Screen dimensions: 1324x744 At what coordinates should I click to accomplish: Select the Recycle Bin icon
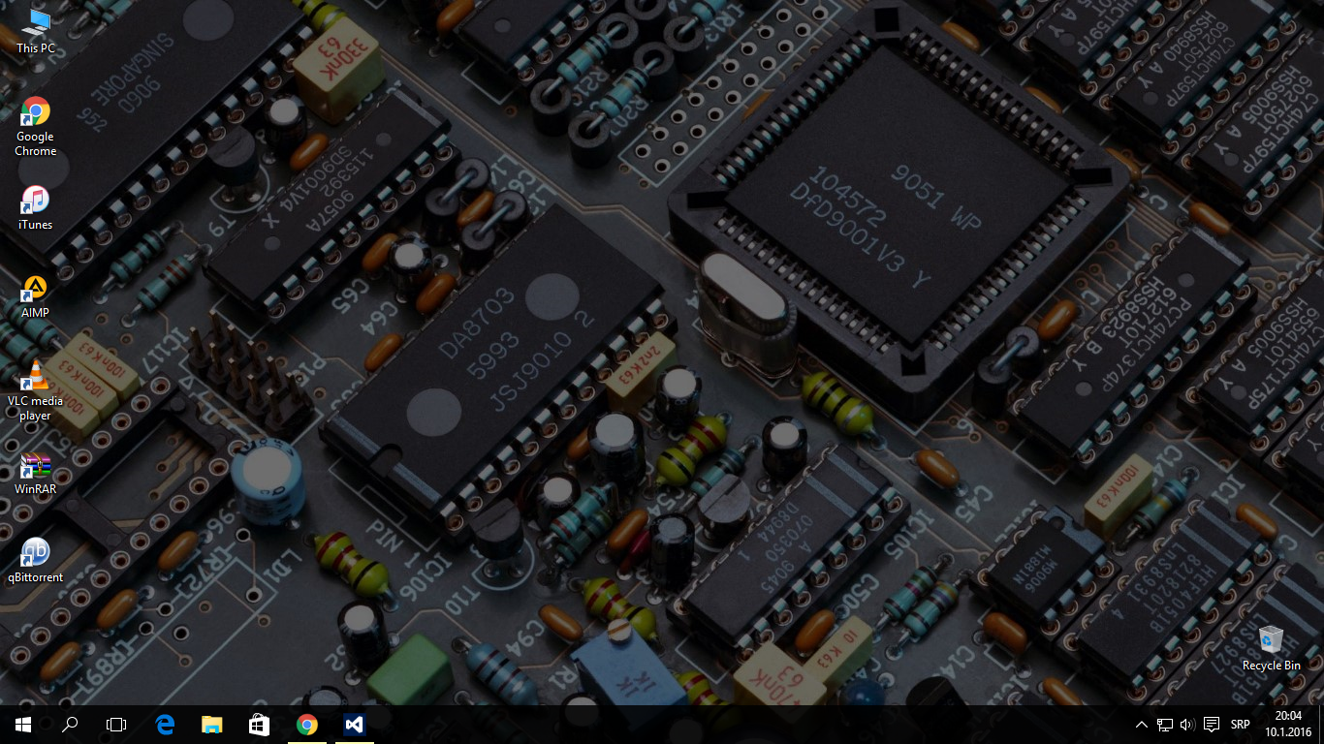coord(1271,648)
